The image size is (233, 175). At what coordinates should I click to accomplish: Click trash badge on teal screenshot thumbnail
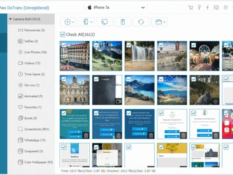(86, 136)
